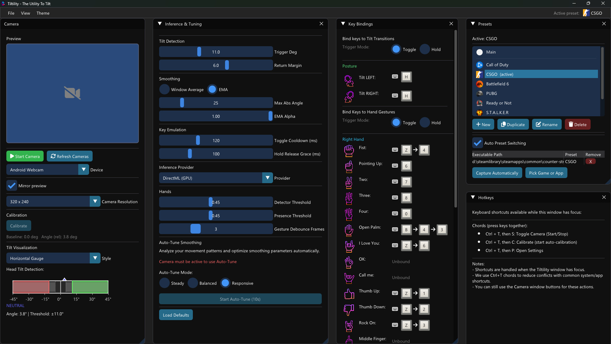Click the Fist gesture icon
This screenshot has height=344, width=611.
click(349, 151)
